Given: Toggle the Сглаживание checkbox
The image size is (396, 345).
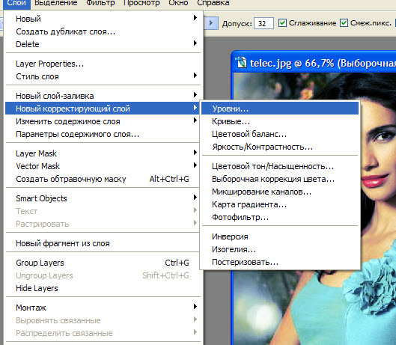Looking at the screenshot, I should click(282, 23).
